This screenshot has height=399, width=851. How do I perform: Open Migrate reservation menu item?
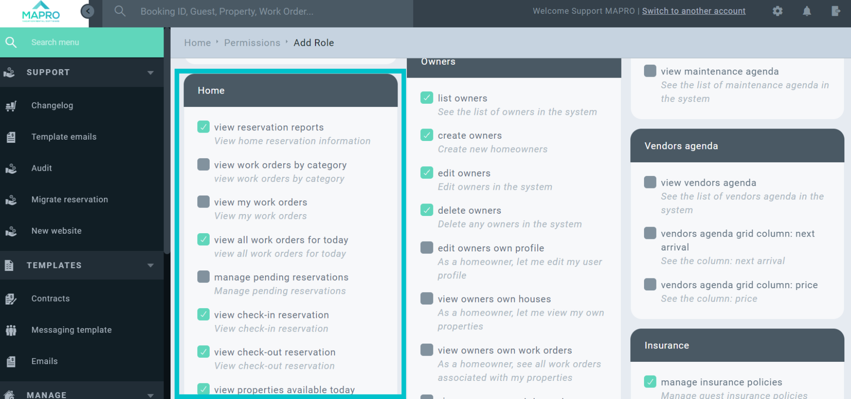coord(70,199)
